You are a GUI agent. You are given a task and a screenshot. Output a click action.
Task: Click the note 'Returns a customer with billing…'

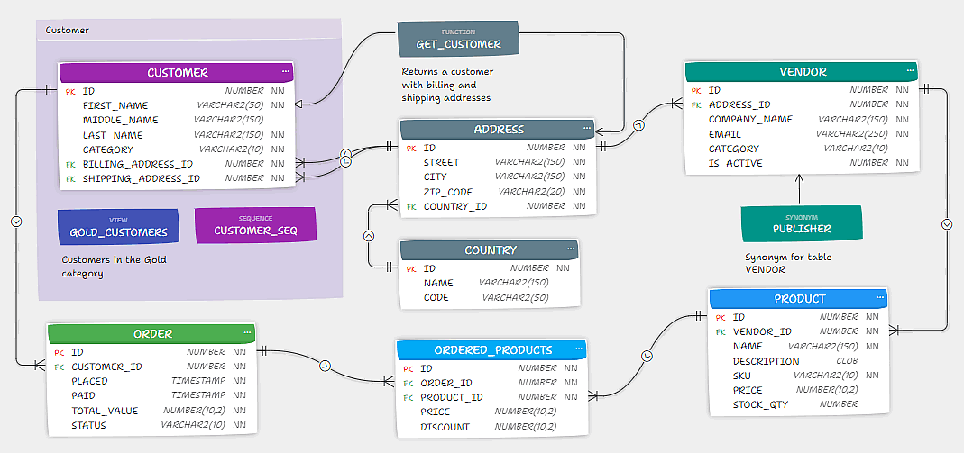point(448,85)
